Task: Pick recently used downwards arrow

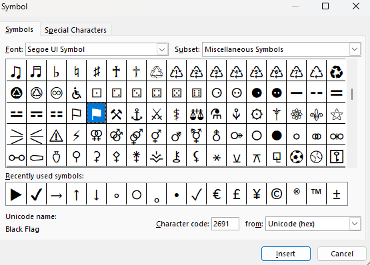Action: (x=96, y=194)
